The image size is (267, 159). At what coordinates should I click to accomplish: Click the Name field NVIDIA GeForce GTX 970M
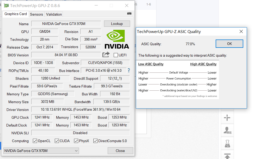[x=66, y=24]
